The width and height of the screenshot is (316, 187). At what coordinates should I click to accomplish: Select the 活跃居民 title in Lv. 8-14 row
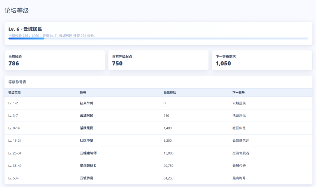[x=86, y=128]
